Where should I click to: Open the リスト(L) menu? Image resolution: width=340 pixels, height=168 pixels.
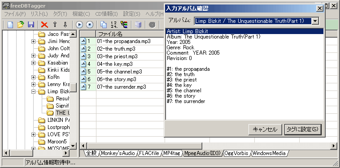tap(39, 14)
